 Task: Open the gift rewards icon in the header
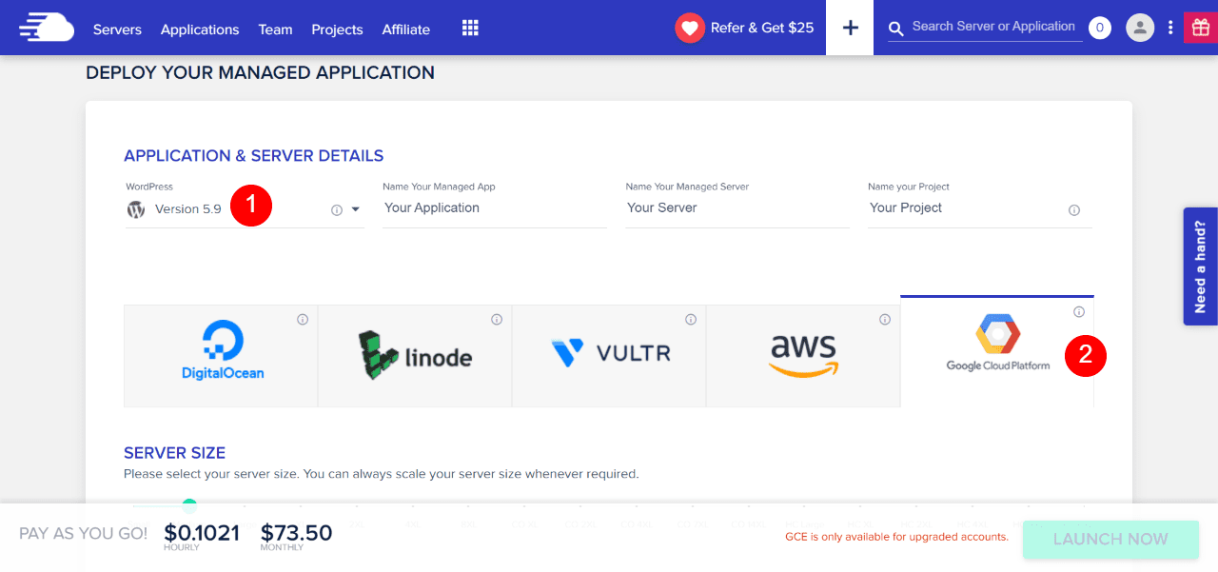point(1200,27)
